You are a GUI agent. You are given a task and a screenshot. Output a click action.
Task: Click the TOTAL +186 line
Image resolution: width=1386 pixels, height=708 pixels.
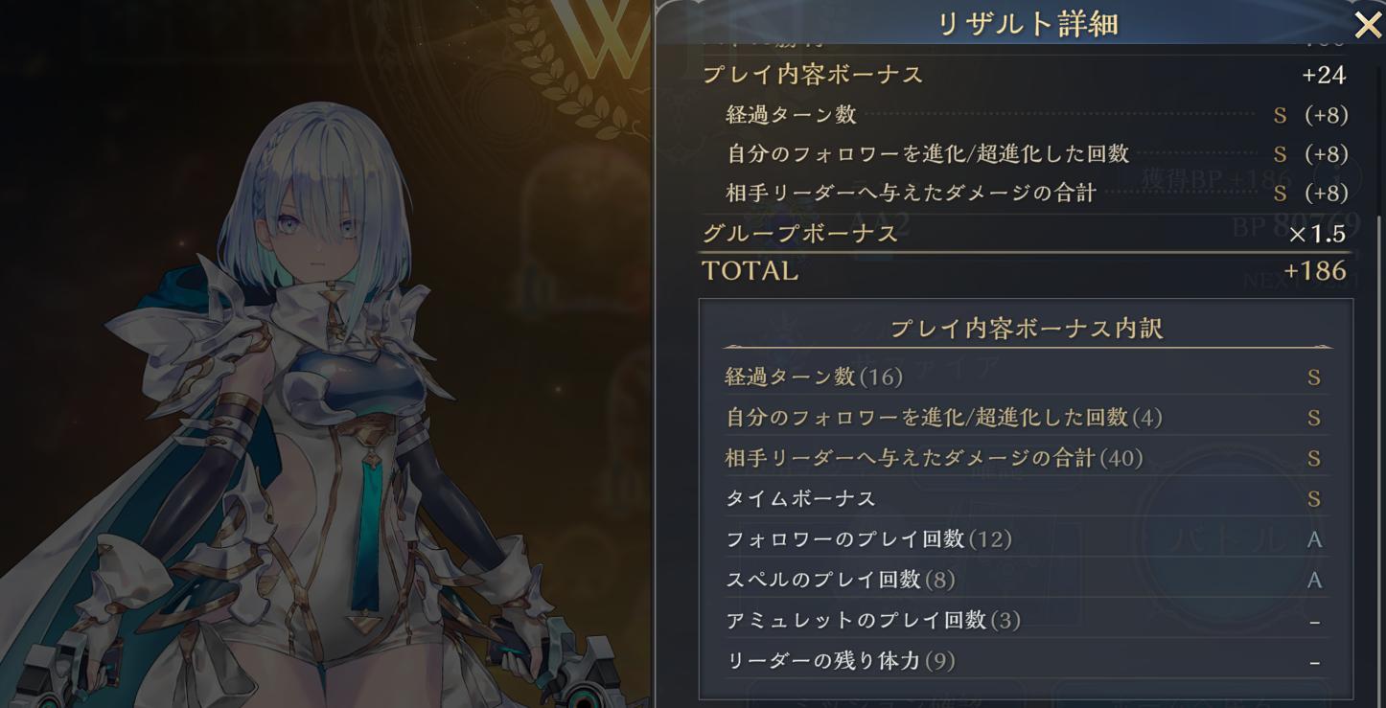[x=1024, y=271]
